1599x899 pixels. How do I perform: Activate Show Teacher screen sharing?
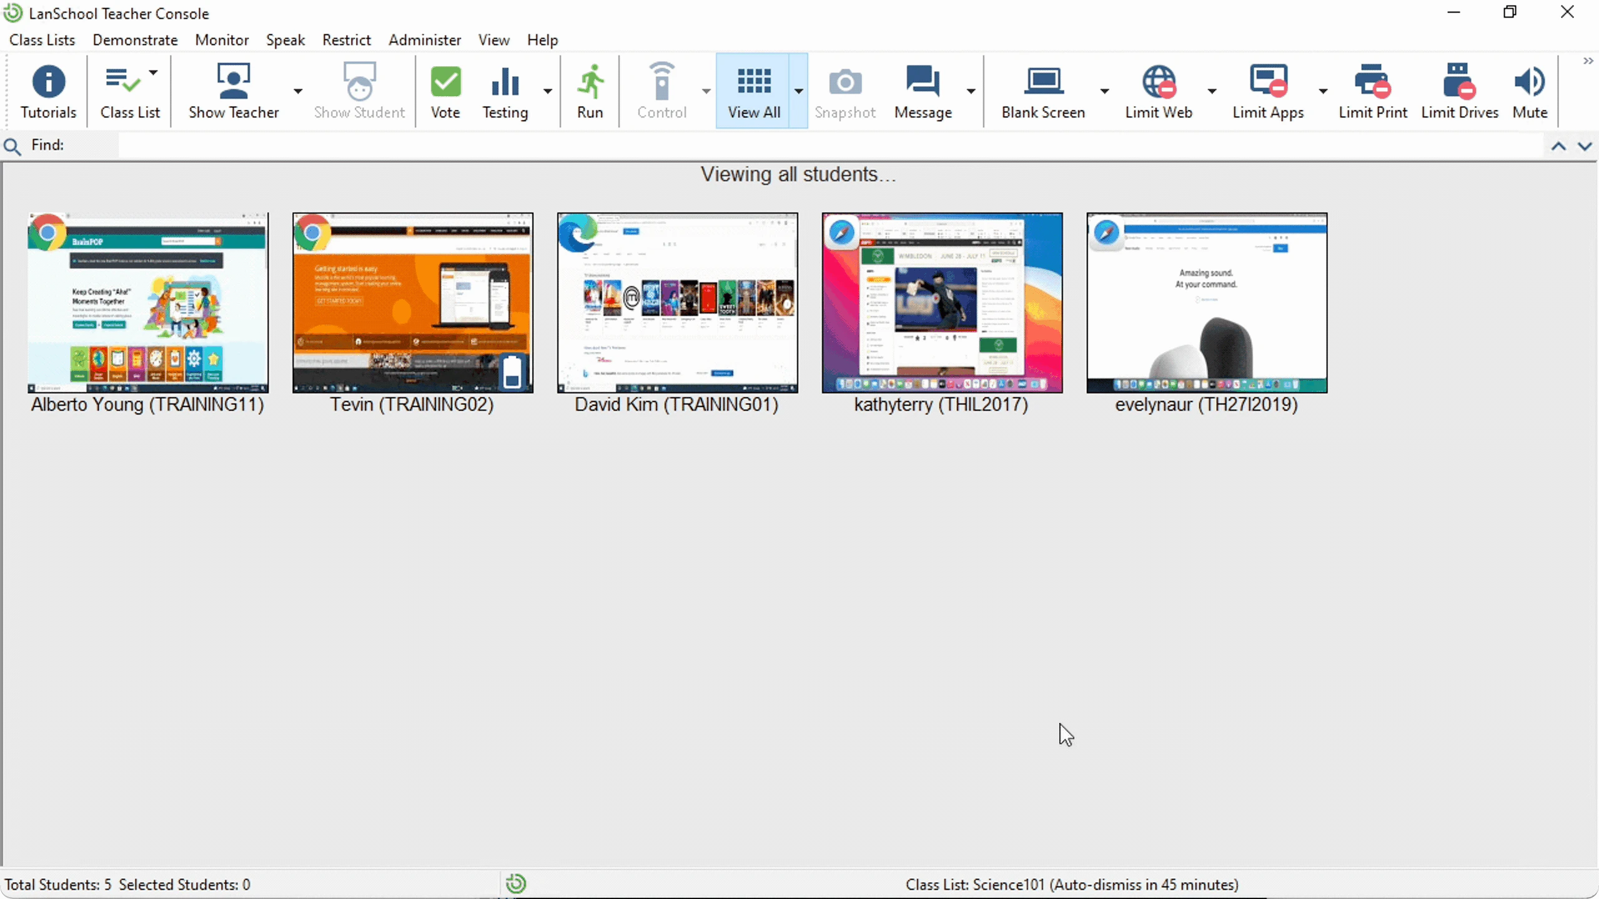(x=234, y=91)
